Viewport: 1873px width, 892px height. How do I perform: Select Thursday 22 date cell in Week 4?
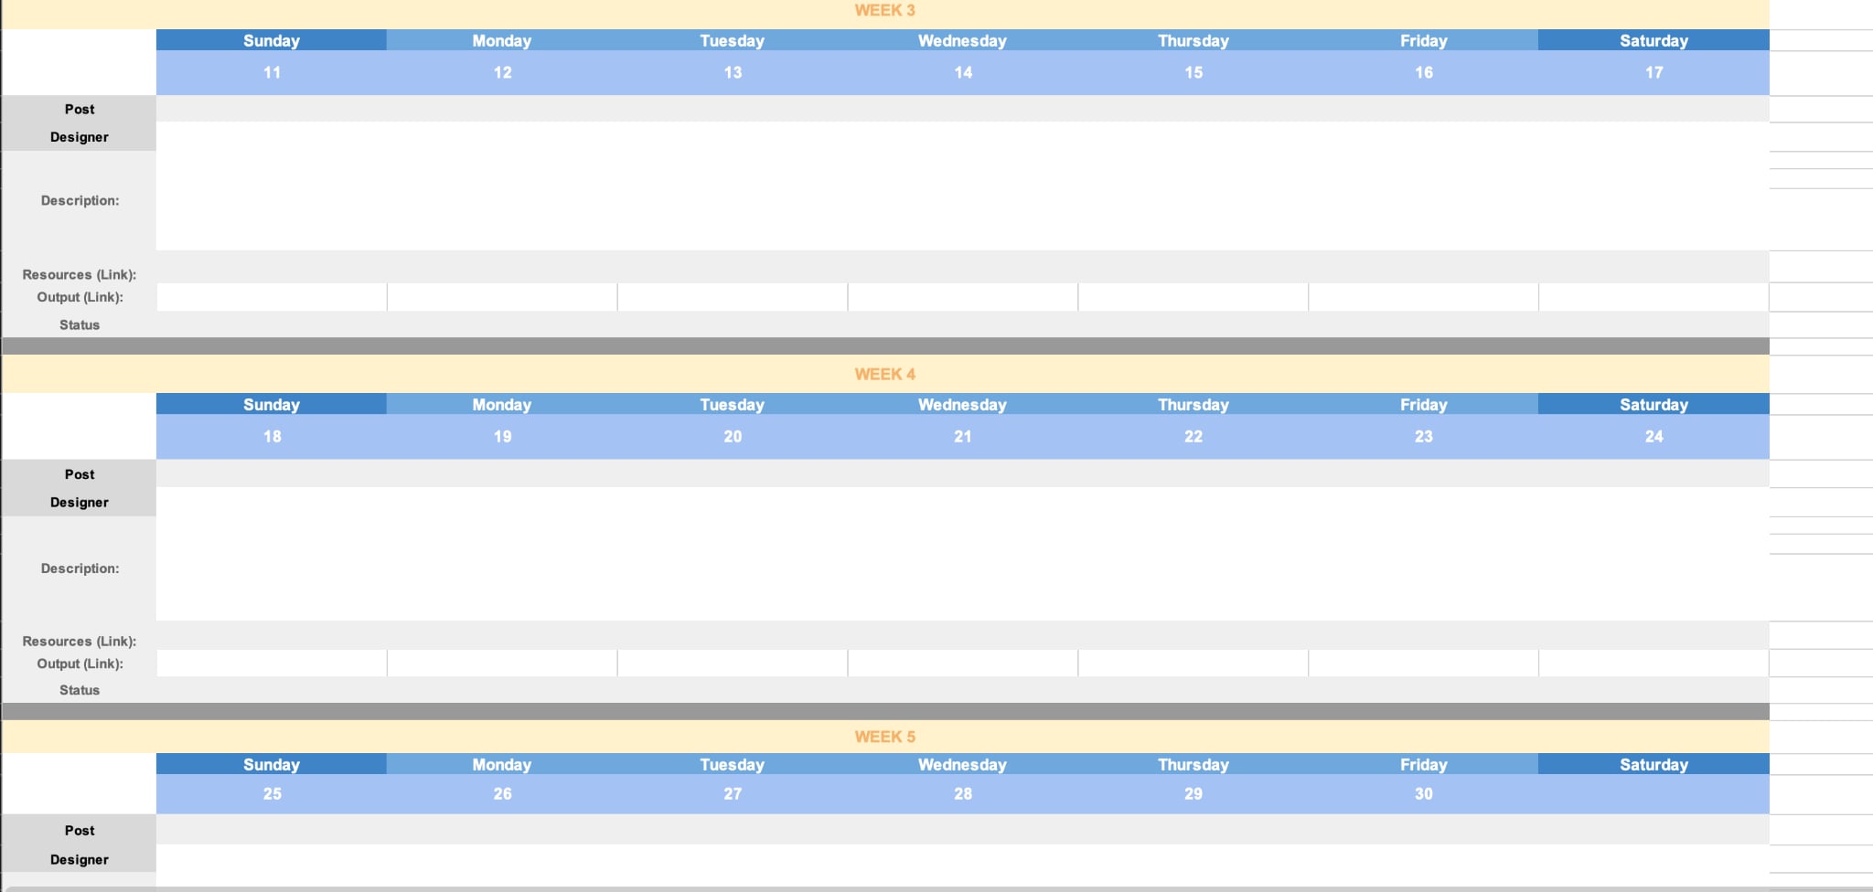[x=1193, y=437]
